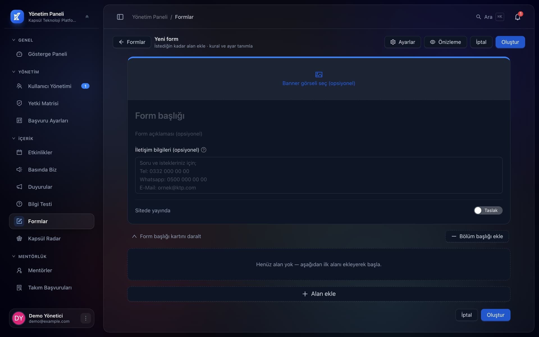This screenshot has height=337, width=539.
Task: Click the Önizleme button
Action: (x=445, y=42)
